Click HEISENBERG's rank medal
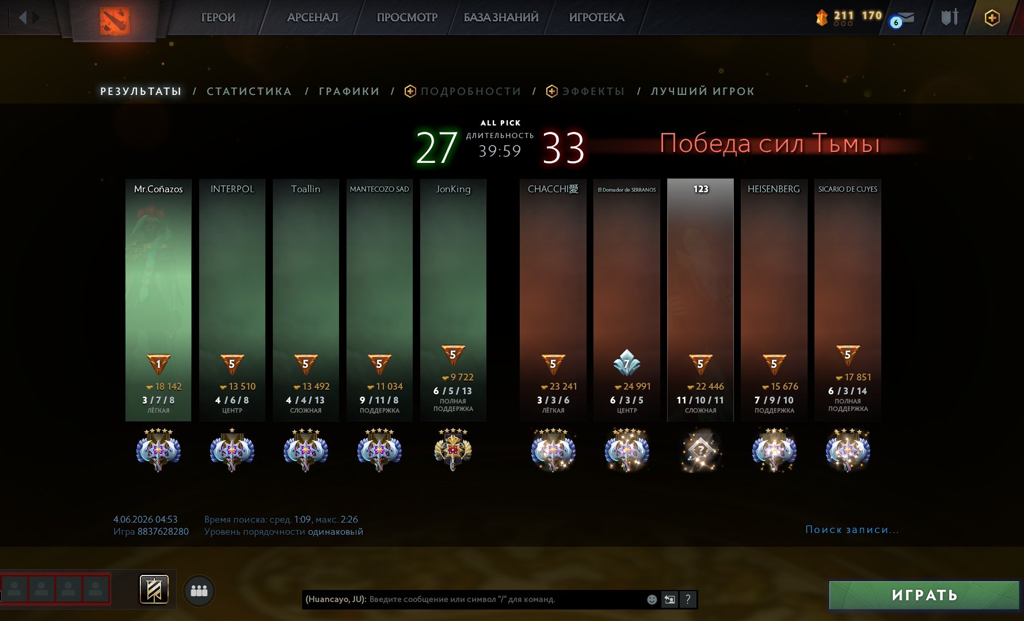The image size is (1024, 621). pos(774,449)
